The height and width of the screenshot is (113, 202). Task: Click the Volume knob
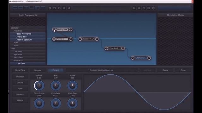point(39,85)
